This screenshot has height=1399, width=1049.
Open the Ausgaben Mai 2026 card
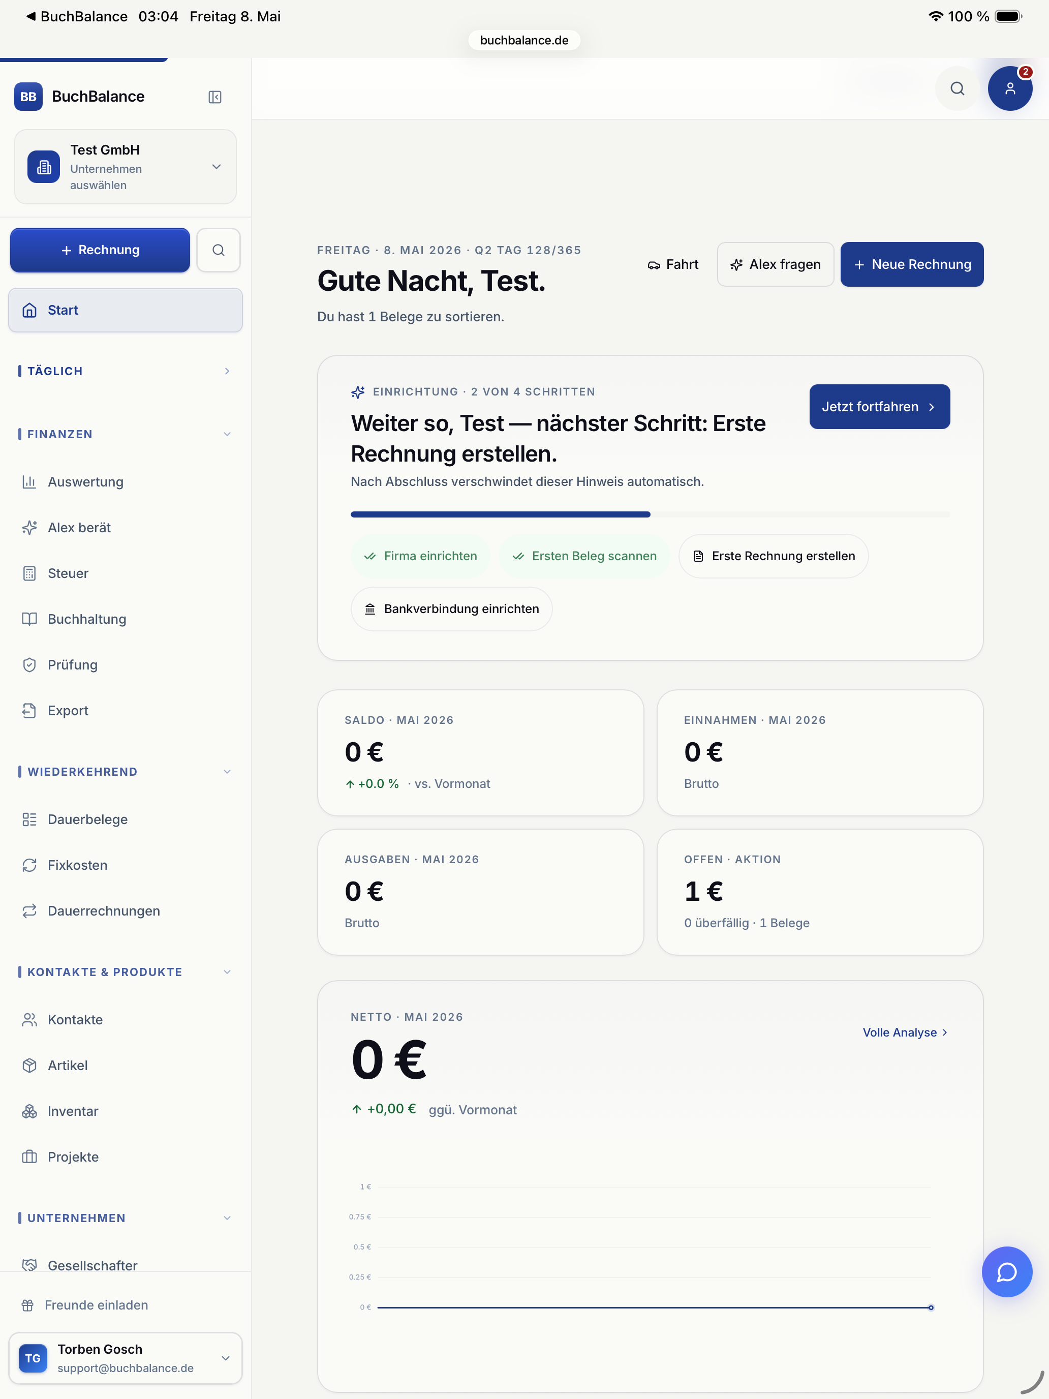(481, 892)
